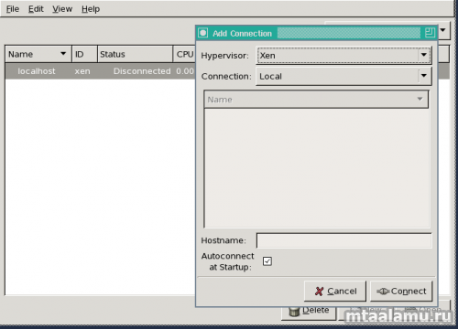The width and height of the screenshot is (458, 329).
Task: Click the red X icon on Cancel
Action: [x=319, y=292]
